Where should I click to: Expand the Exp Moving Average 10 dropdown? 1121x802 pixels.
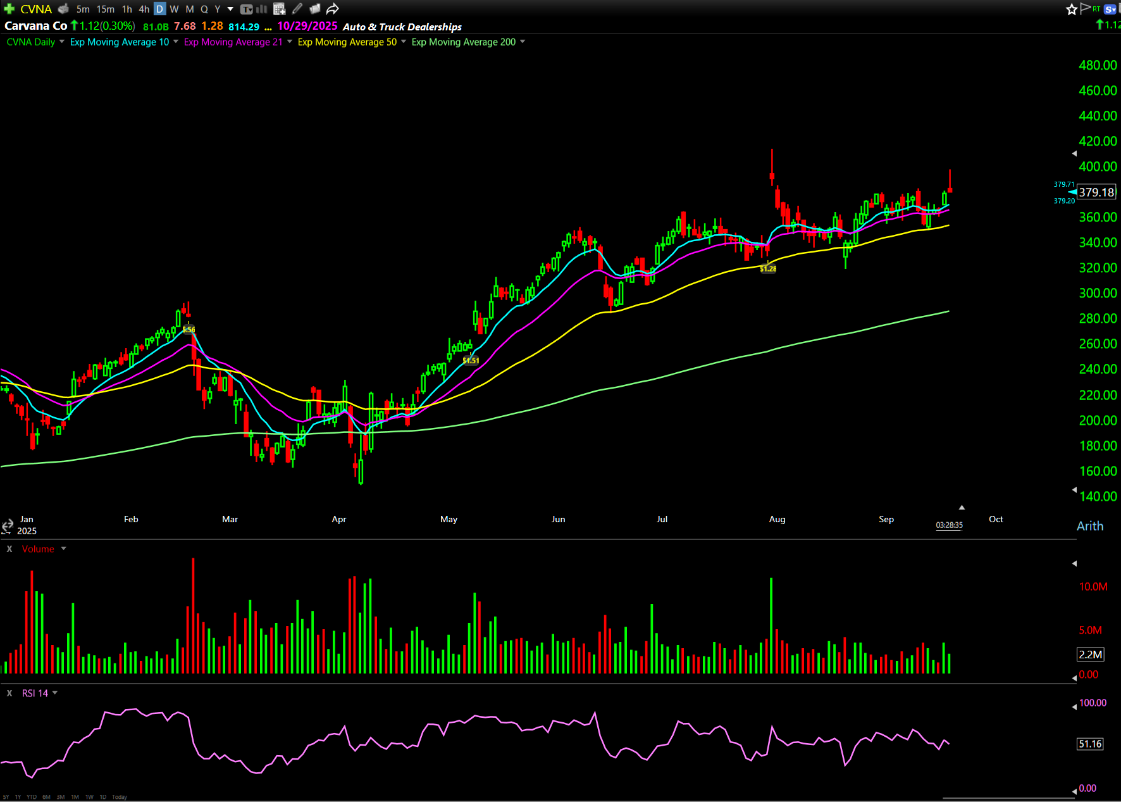click(176, 42)
